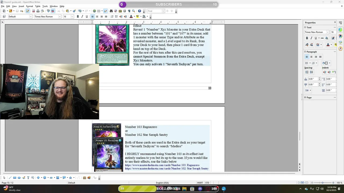Viewport: 344px width, 193px height.
Task: Click the Find text field
Action: (x=154, y=11)
